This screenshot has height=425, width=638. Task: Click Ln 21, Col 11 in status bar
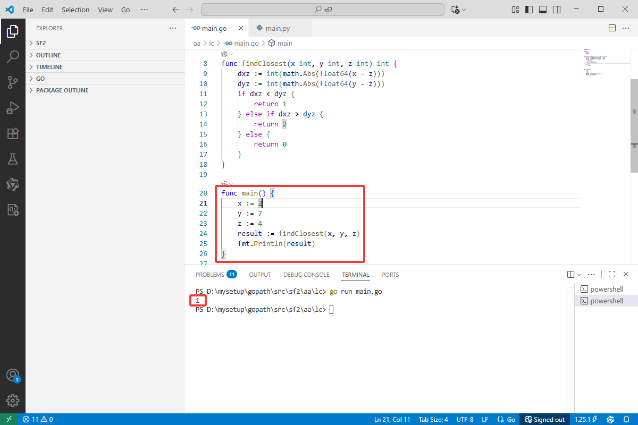click(x=392, y=419)
